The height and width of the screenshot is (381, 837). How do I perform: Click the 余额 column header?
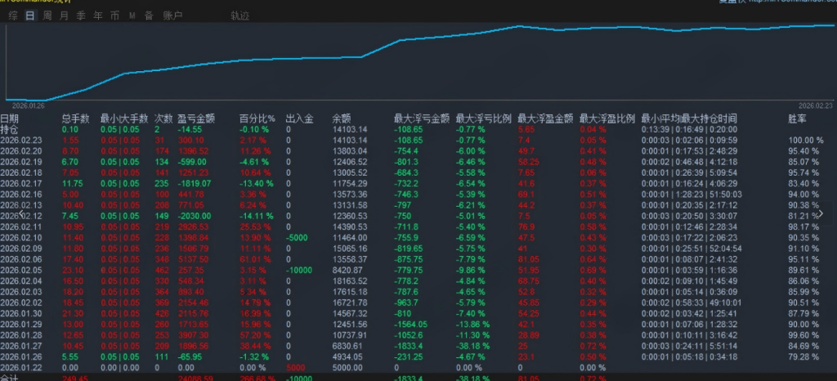tap(342, 119)
